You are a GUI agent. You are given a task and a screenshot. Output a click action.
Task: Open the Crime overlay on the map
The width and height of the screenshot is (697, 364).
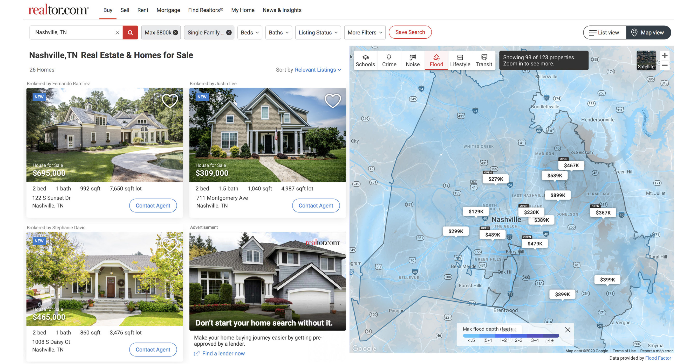(389, 60)
